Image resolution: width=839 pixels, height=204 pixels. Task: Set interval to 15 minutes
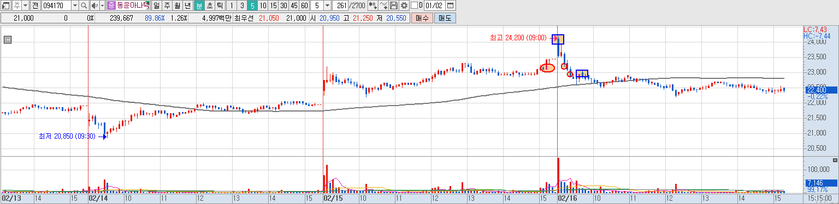(x=273, y=5)
